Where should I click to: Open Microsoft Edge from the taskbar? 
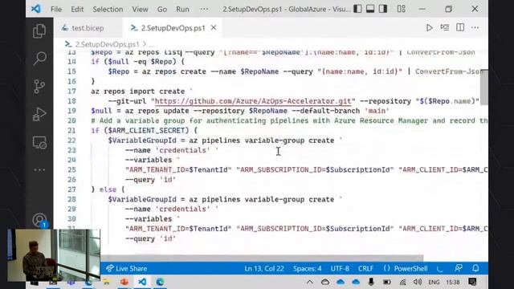(x=160, y=282)
